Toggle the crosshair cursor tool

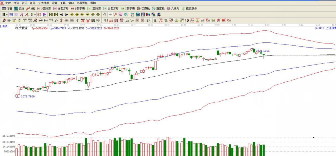110,15
